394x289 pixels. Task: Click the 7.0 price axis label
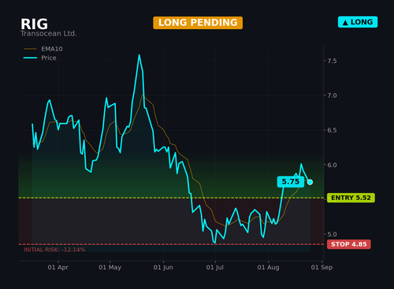pyautogui.click(x=332, y=95)
